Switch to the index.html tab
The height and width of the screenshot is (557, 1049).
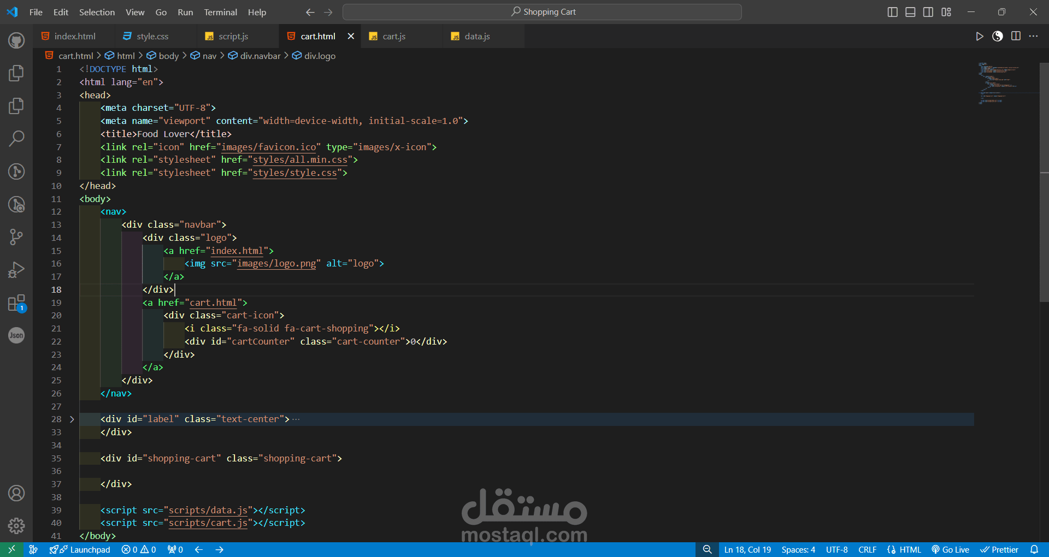tap(74, 36)
